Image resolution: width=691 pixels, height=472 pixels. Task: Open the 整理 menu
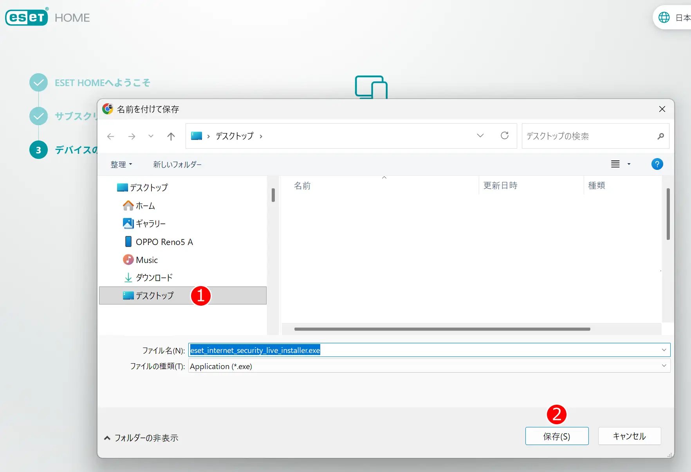click(x=121, y=164)
